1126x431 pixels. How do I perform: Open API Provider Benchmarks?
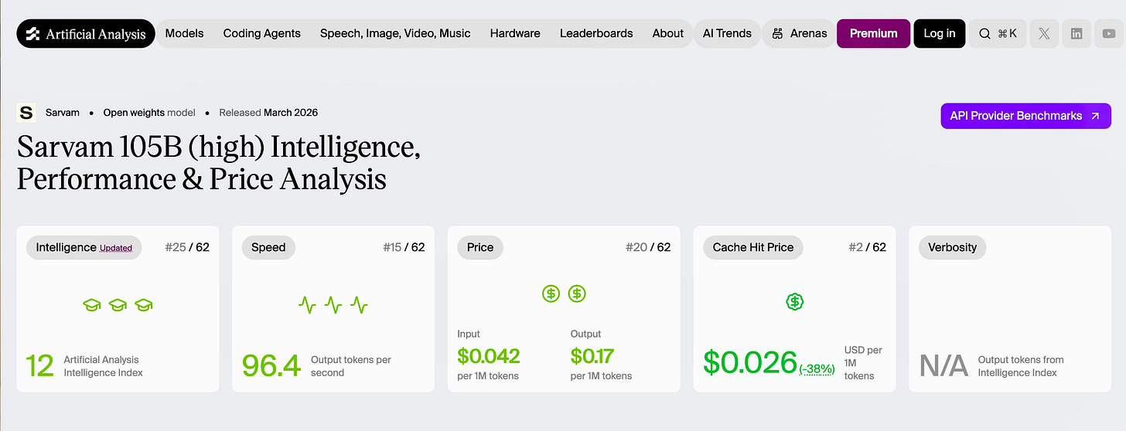(1026, 116)
